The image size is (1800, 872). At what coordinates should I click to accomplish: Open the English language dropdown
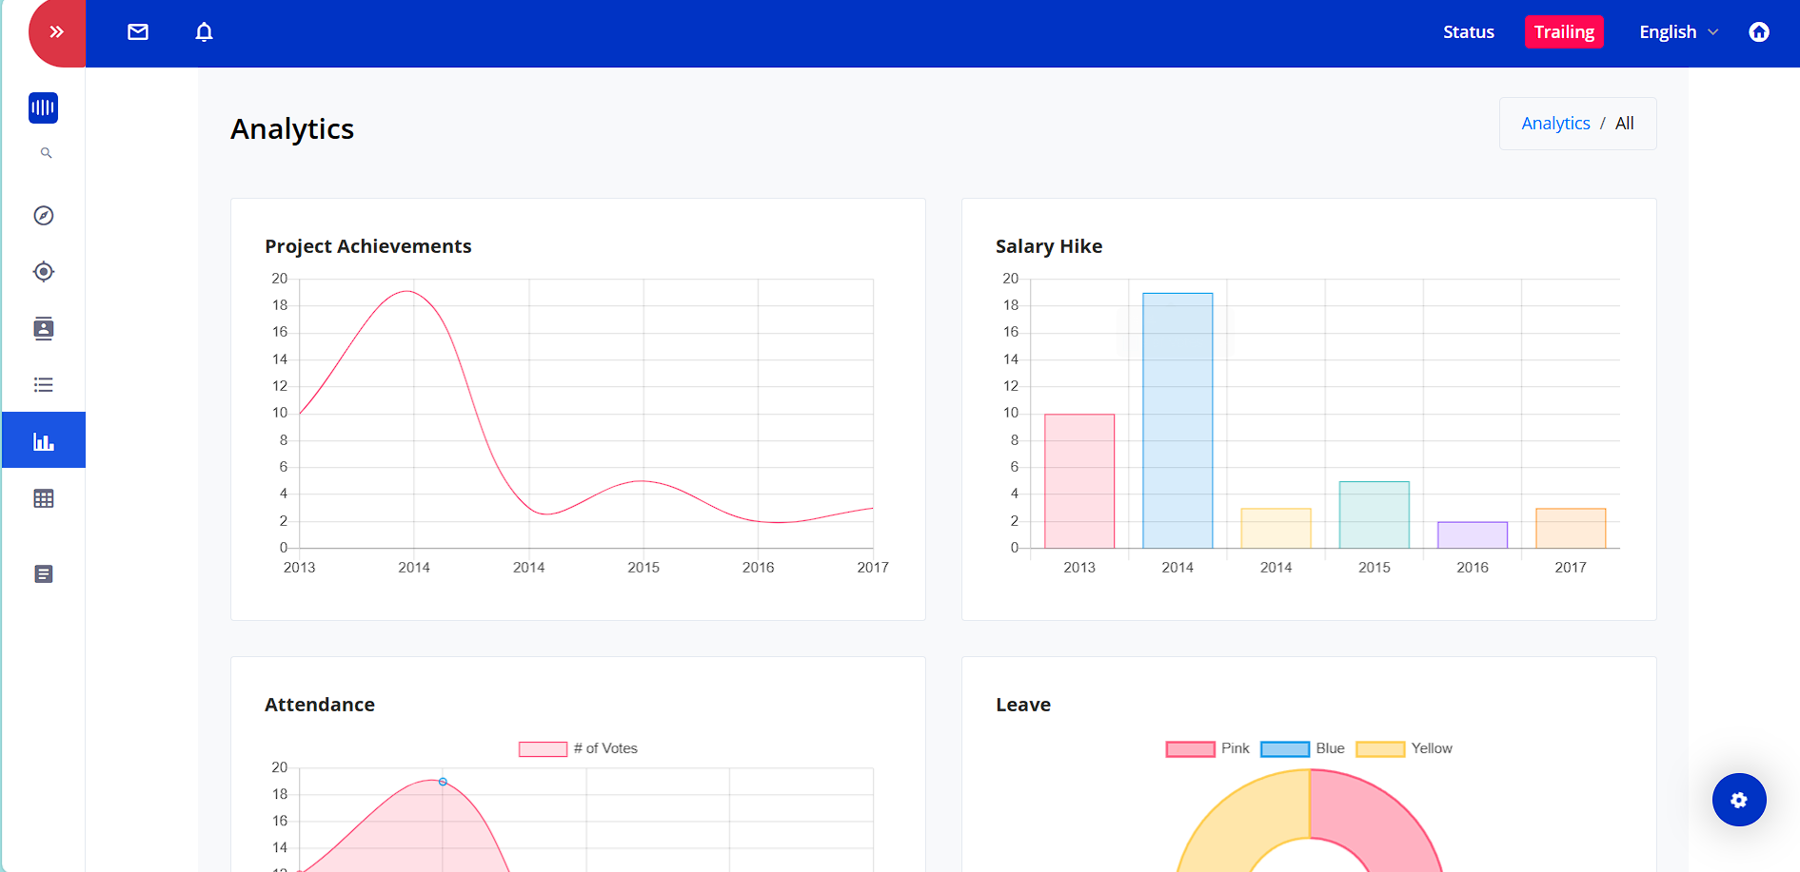[1678, 32]
